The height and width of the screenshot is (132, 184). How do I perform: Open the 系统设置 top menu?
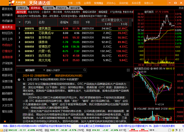pyautogui.click(x=136, y=3)
